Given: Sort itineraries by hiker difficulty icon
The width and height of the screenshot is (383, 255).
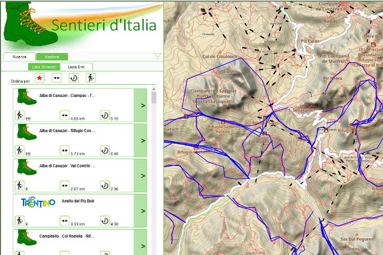Looking at the screenshot, I should (90, 78).
